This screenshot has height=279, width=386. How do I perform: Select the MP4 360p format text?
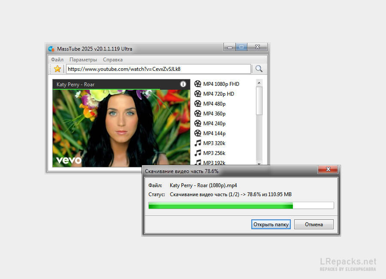coord(214,114)
